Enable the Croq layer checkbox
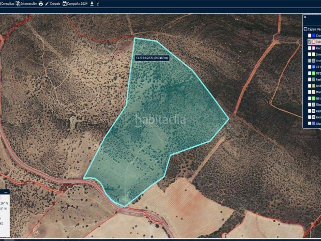 pos(309,36)
